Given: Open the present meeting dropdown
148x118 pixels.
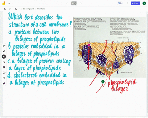Looking at the screenshot, I should [120, 3].
